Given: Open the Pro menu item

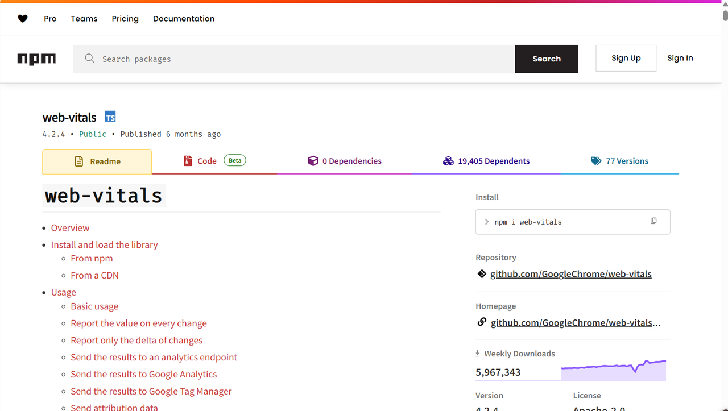Looking at the screenshot, I should point(50,19).
